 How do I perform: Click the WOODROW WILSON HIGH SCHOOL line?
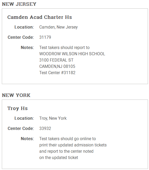coord(72,54)
